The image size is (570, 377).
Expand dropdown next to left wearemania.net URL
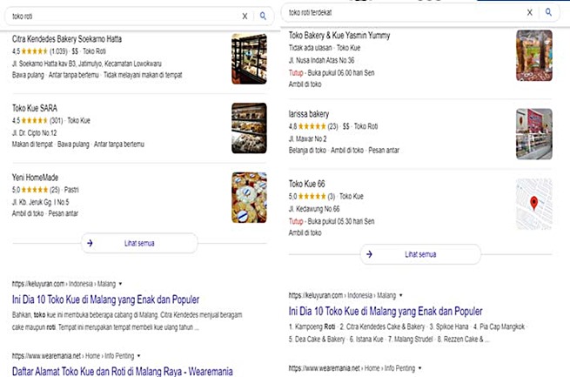coord(139,356)
